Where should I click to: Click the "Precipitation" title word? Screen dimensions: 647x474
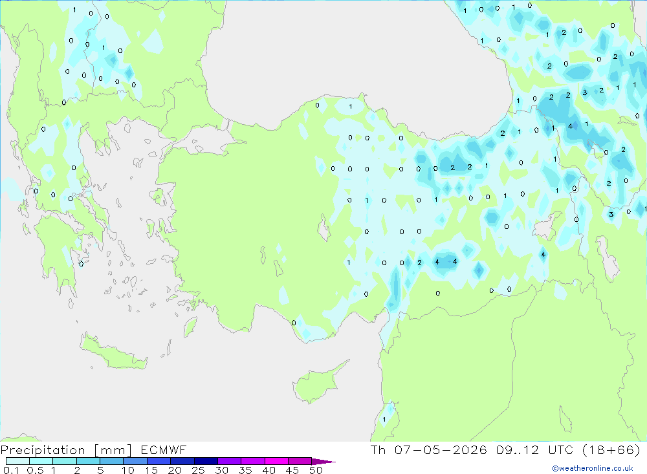tap(43, 450)
